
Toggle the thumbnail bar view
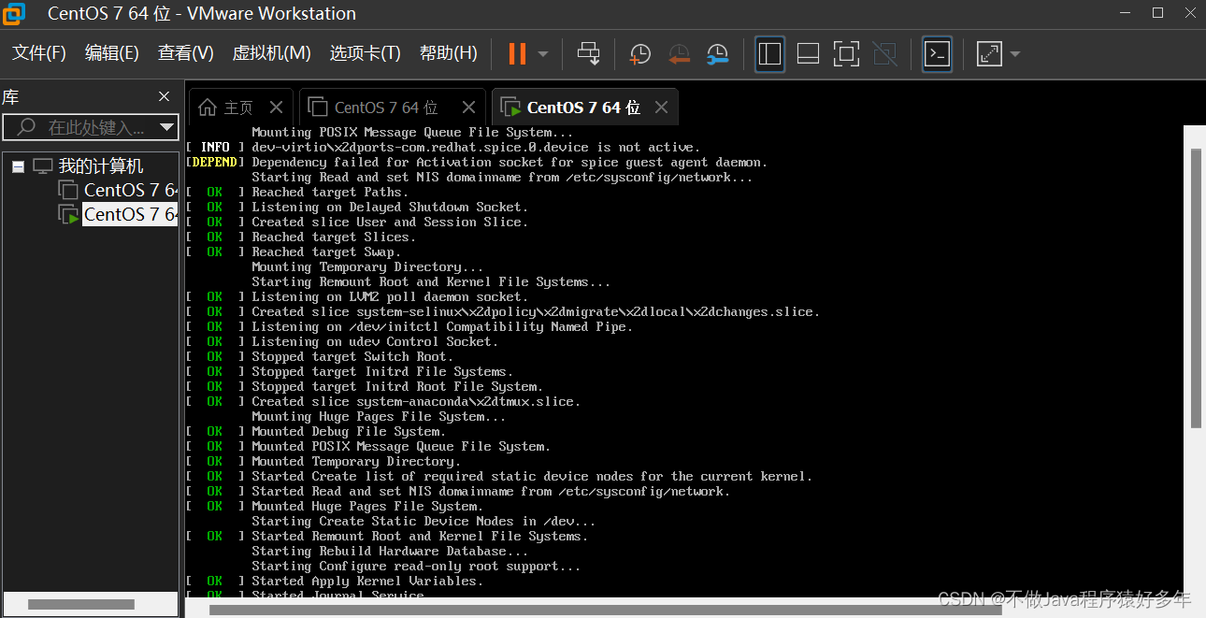click(x=809, y=53)
